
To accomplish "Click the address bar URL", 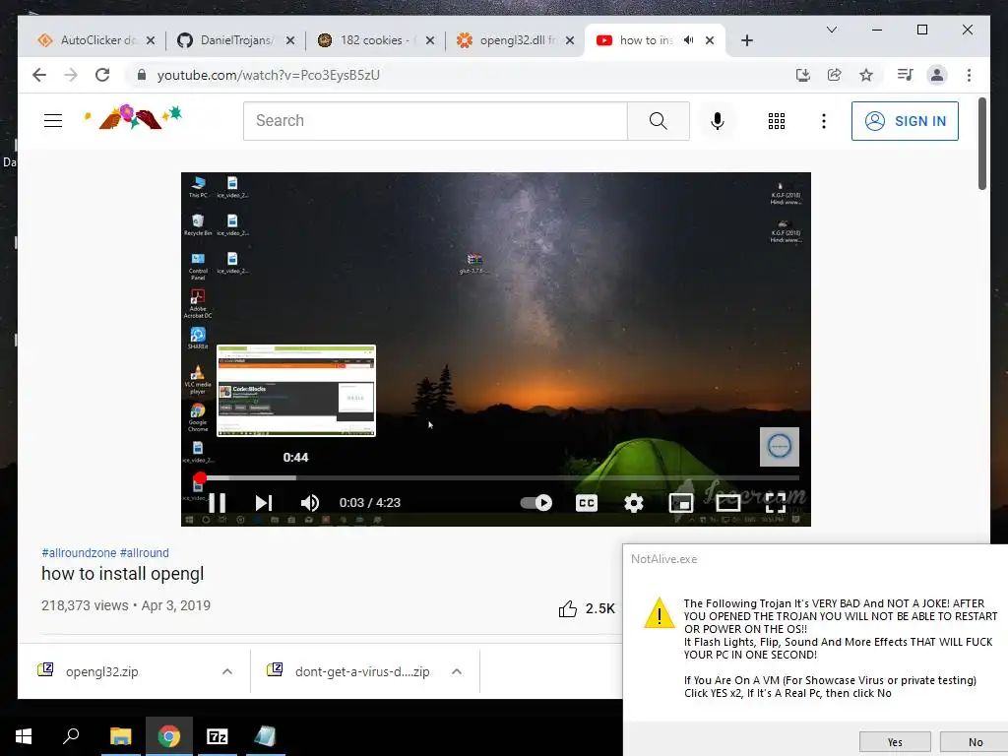I will click(268, 75).
